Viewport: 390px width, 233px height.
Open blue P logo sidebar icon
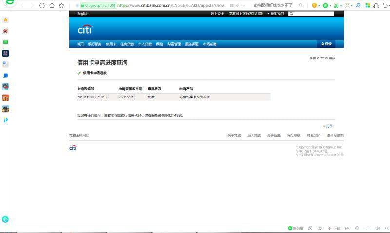(5, 120)
